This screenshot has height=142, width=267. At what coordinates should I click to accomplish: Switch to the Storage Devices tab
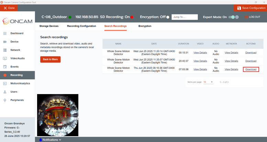click(49, 26)
